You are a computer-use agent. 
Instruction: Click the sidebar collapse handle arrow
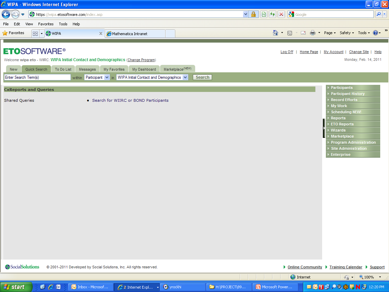click(324, 128)
